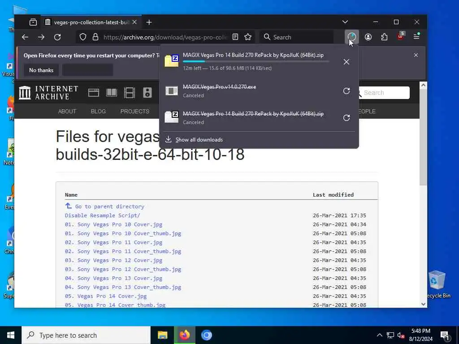Open the tracking protection shield icon
Screen dimensions: 459x344
(83, 37)
